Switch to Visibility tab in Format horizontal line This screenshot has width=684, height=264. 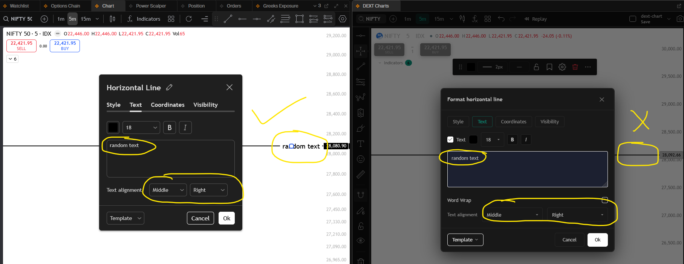coord(549,121)
